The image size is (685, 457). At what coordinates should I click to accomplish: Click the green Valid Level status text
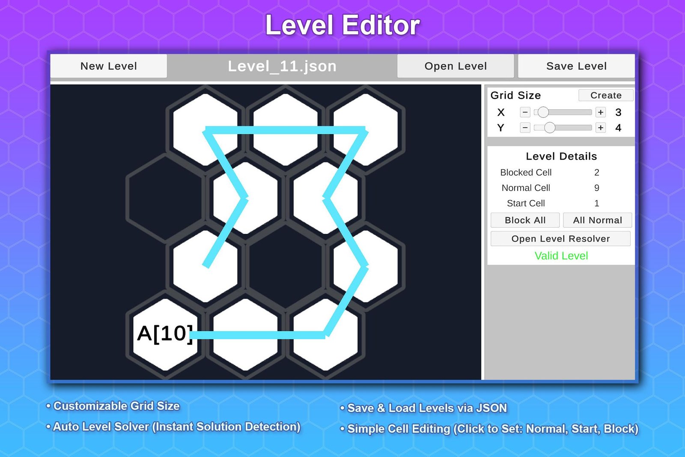click(x=561, y=256)
